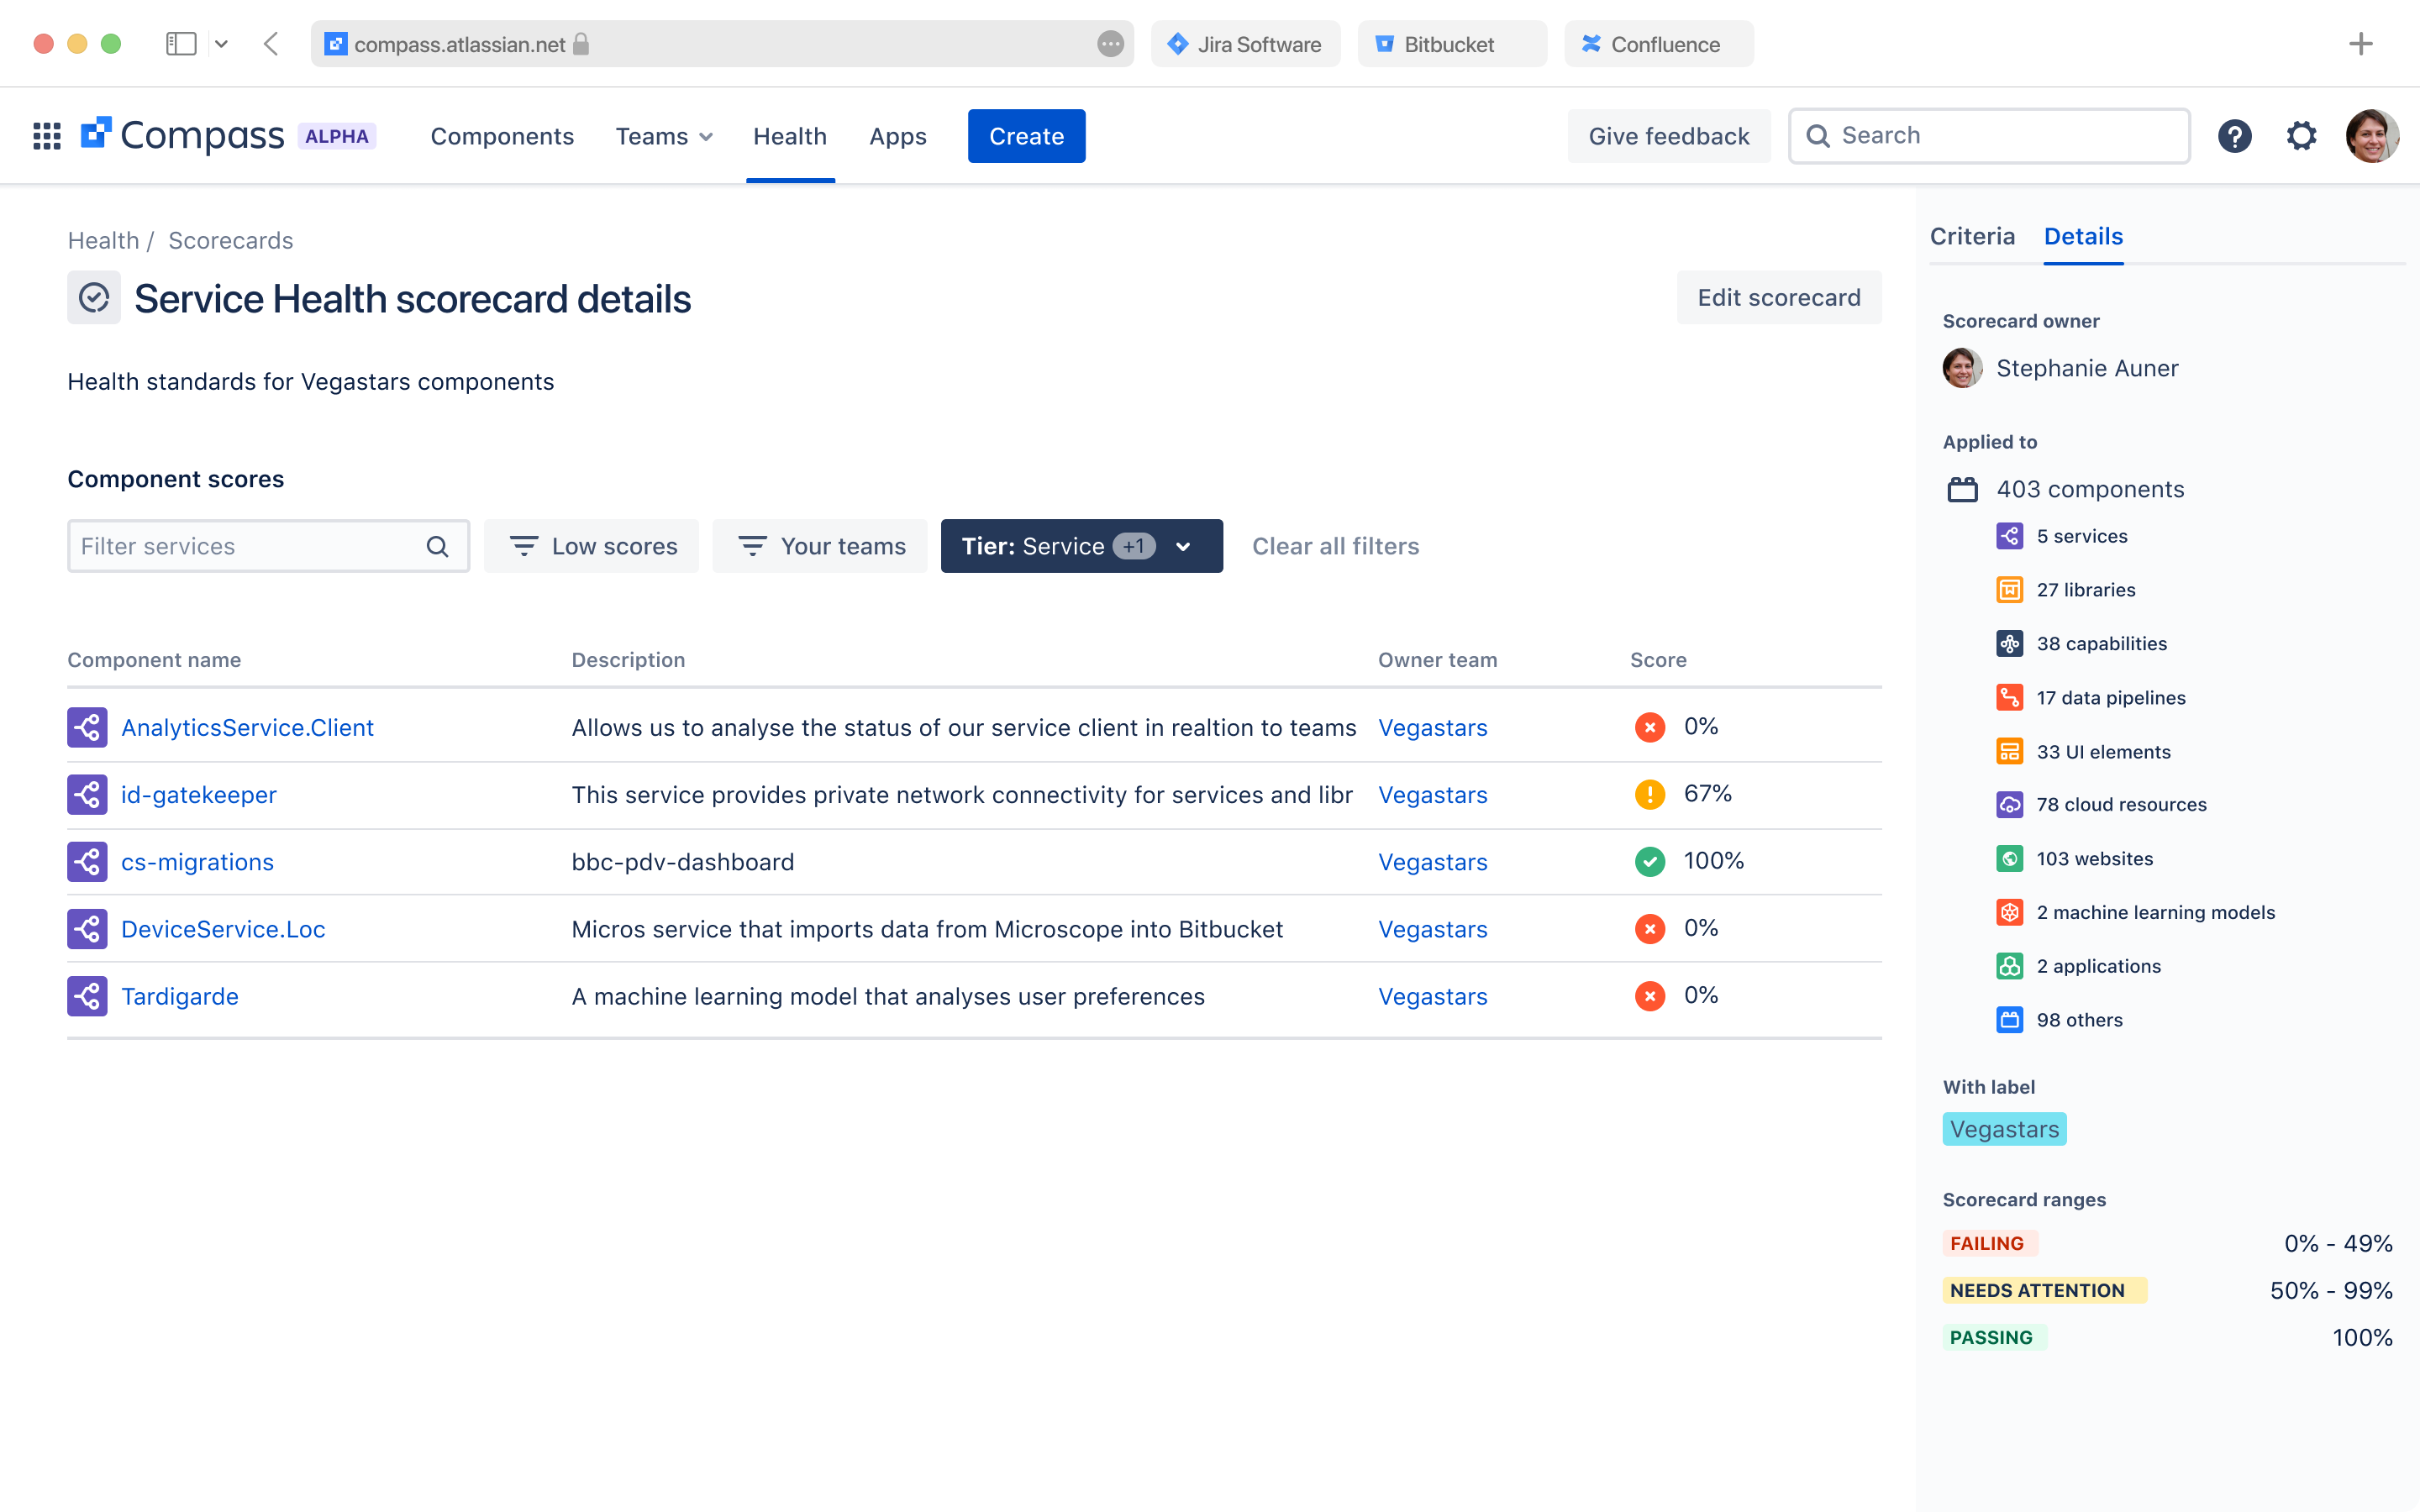This screenshot has width=2420, height=1512.
Task: Open the id-gatekeeper component link
Action: point(198,795)
